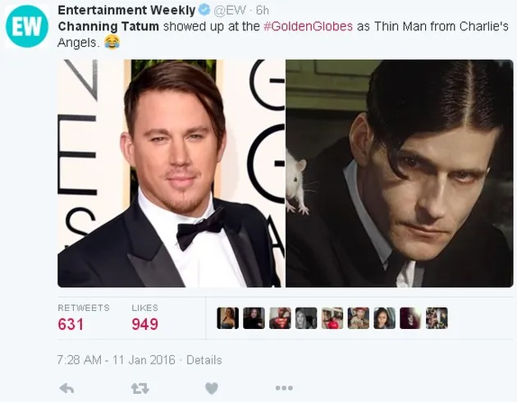
Task: Click the fifth liker avatar
Action: point(332,318)
